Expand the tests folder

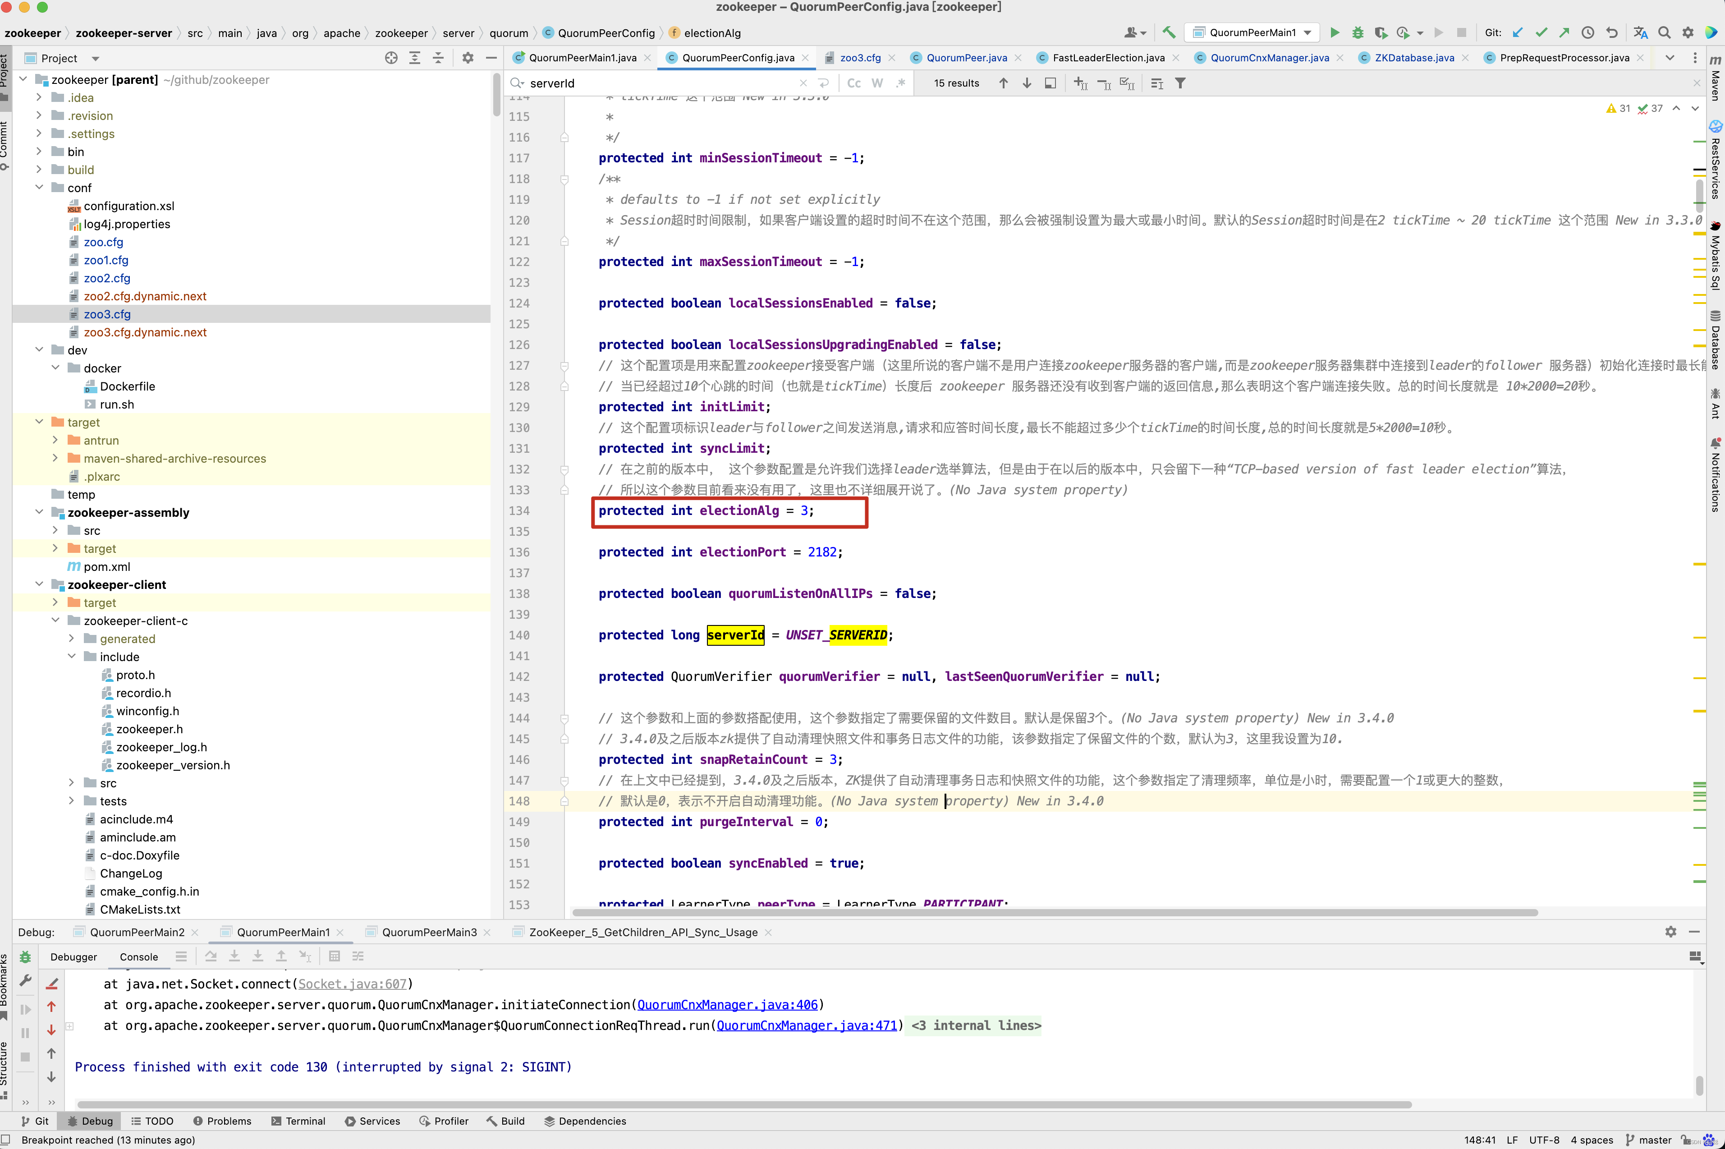72,801
